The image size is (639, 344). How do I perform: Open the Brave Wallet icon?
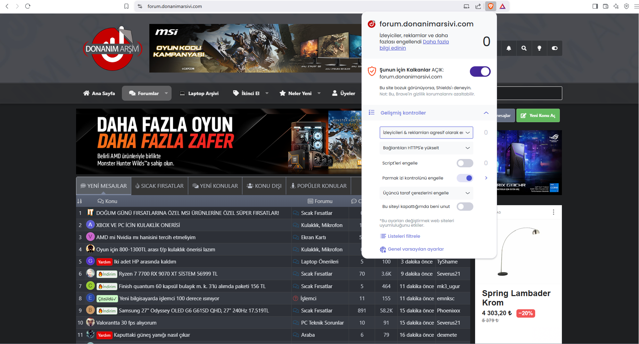pyautogui.click(x=606, y=6)
